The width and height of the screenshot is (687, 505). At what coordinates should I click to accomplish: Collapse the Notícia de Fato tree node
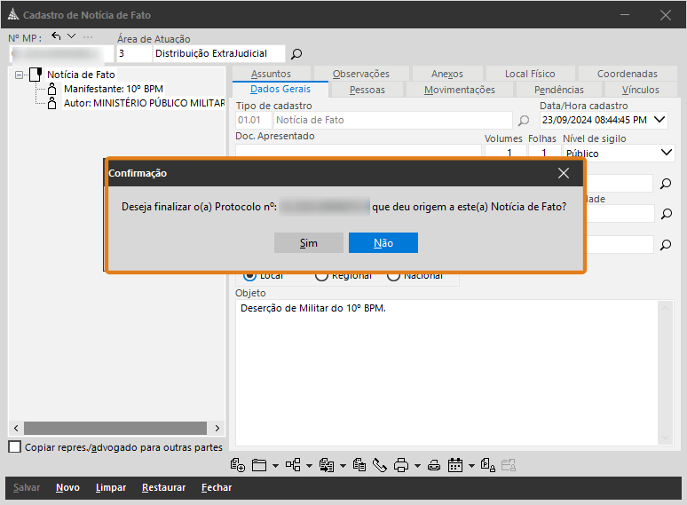click(x=19, y=75)
